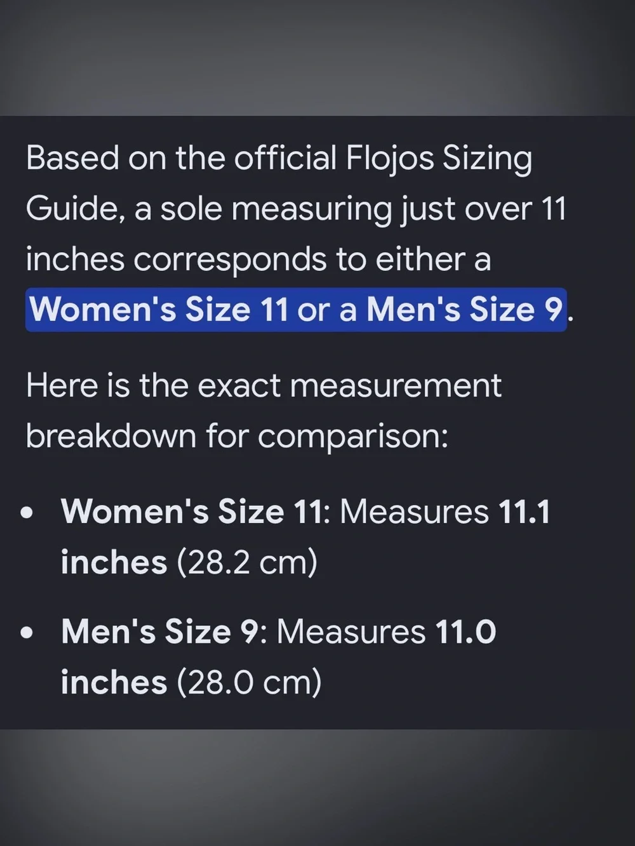Select bold Women's Size 11 in bullet list

(192, 512)
